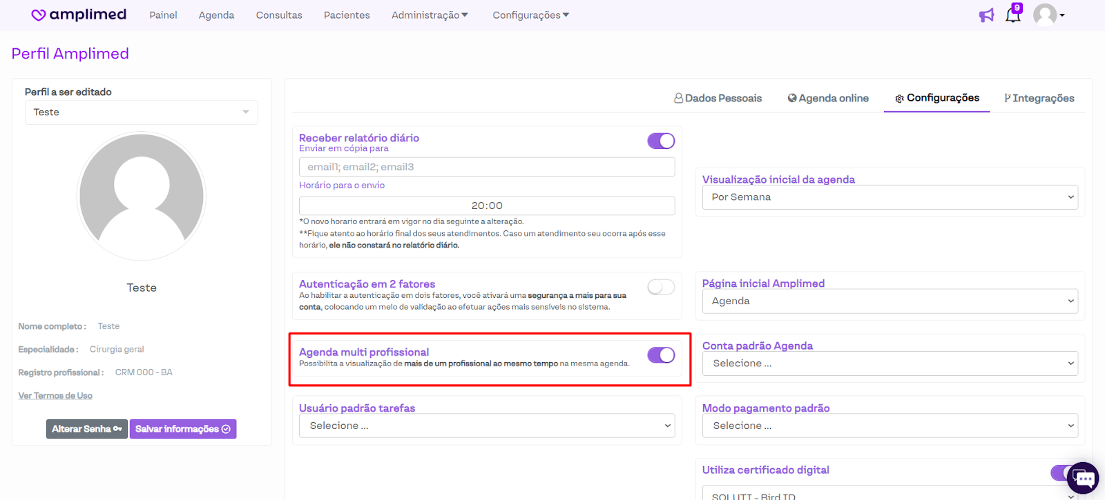The height and width of the screenshot is (500, 1105).
Task: Click the email copy input field
Action: tap(487, 167)
